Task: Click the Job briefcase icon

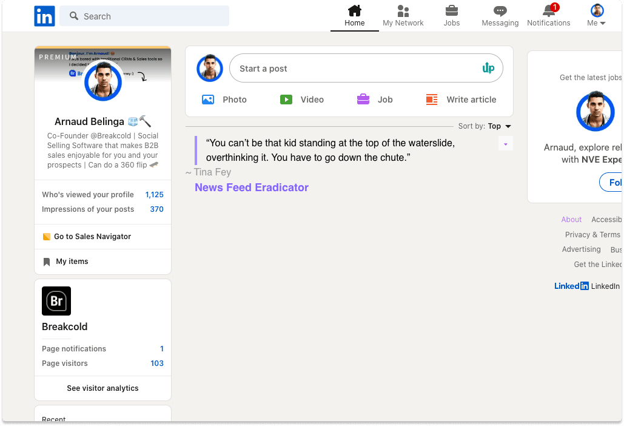Action: (x=363, y=99)
